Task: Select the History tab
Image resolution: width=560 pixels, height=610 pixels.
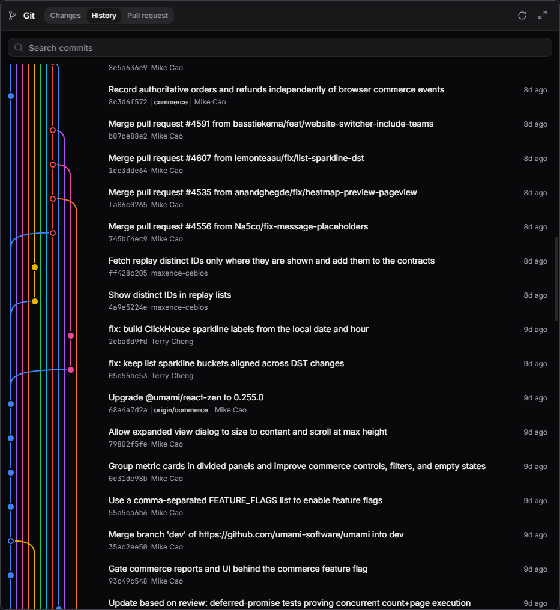Action: tap(104, 16)
